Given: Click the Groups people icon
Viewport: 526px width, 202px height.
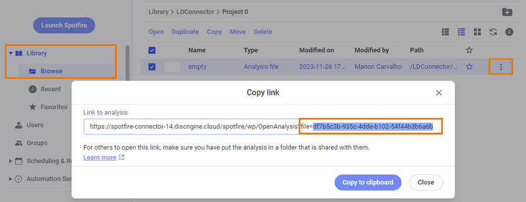Looking at the screenshot, I should [x=19, y=143].
